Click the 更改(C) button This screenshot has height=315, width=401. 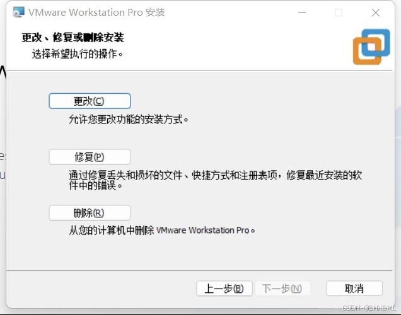tap(90, 101)
